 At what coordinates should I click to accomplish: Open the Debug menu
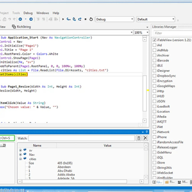tap(28, 13)
